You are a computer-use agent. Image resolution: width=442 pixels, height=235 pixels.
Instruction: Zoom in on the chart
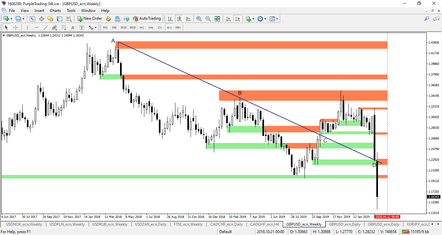pyautogui.click(x=199, y=19)
